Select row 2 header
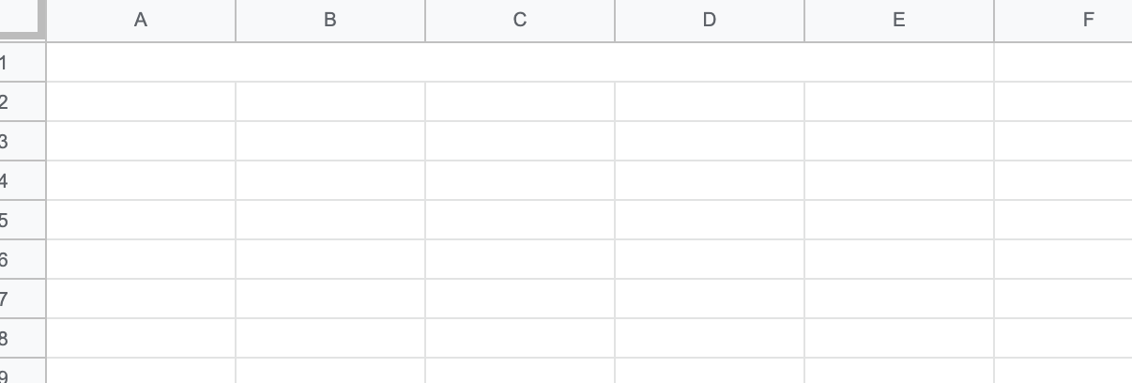This screenshot has height=383, width=1132. click(22, 102)
